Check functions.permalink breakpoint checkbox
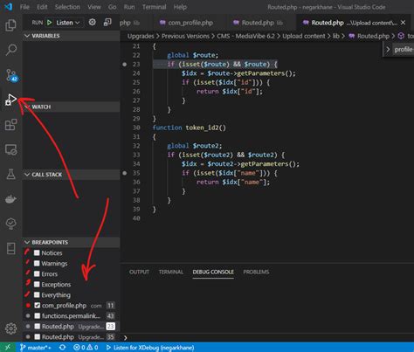 coord(37,315)
